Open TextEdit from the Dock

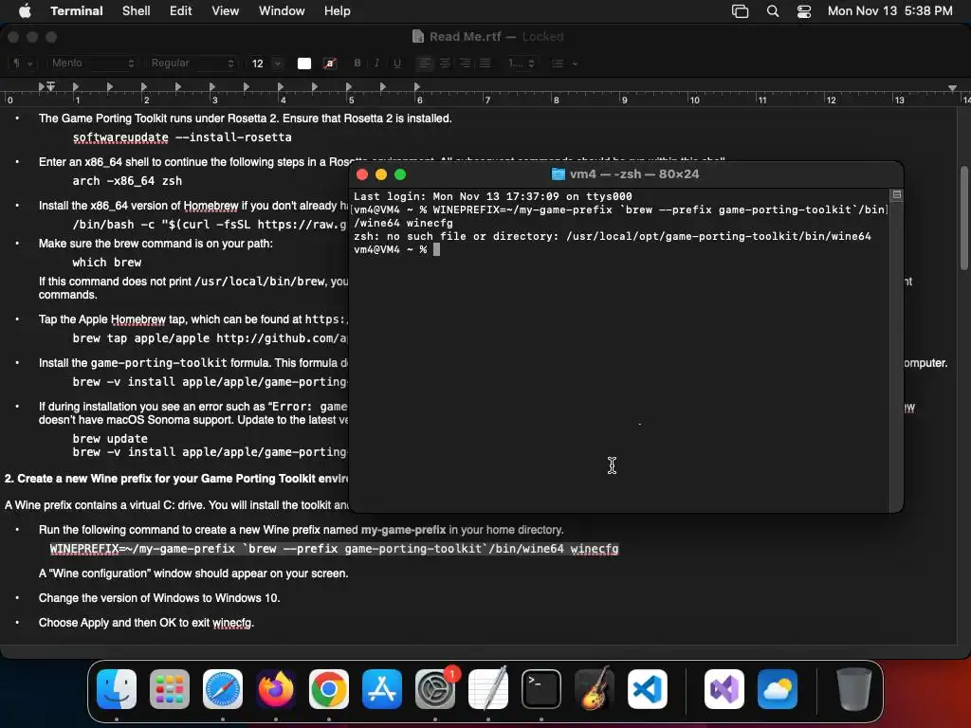[x=488, y=689]
